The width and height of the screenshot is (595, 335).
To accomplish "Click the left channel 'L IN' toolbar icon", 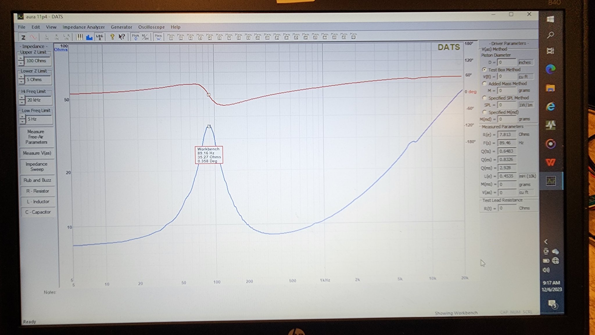I will pos(46,37).
